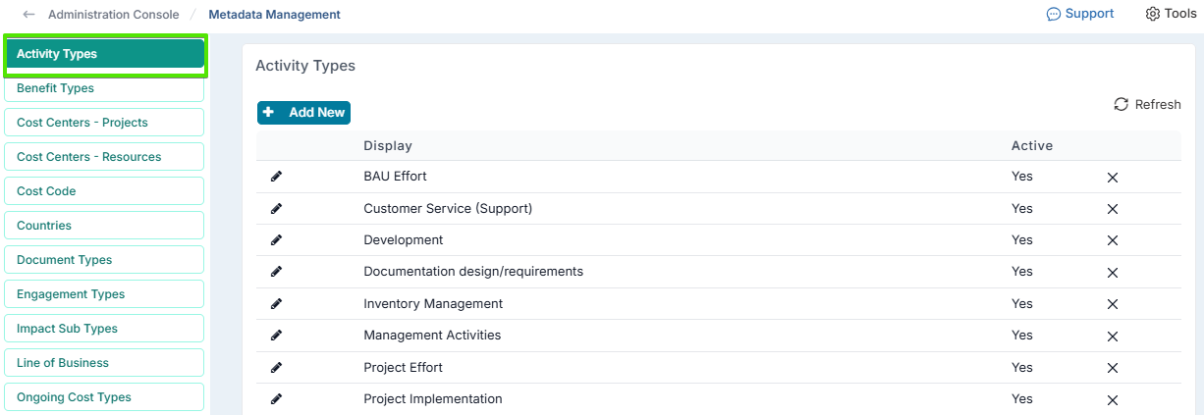Edit the BAU Effort activity type
The height and width of the screenshot is (415, 1204).
[x=276, y=177]
